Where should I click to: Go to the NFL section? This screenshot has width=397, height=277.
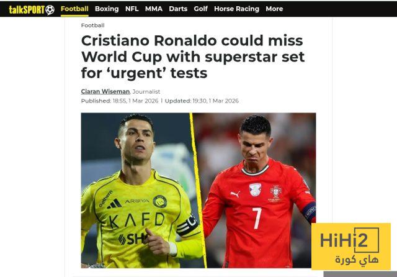[x=132, y=9]
